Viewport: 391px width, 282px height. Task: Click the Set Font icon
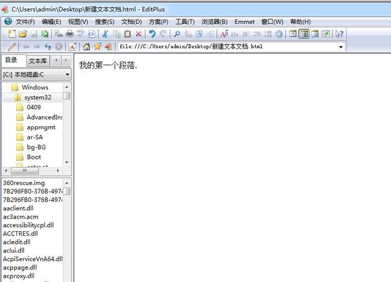click(x=224, y=34)
